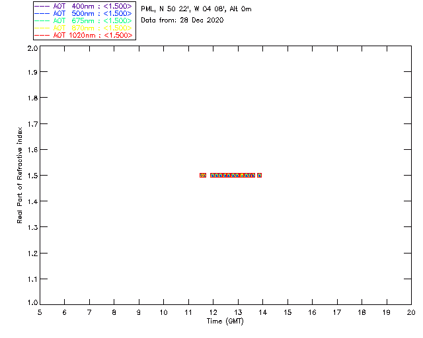
Task: Click x-axis hour label 18
Action: pos(362,312)
